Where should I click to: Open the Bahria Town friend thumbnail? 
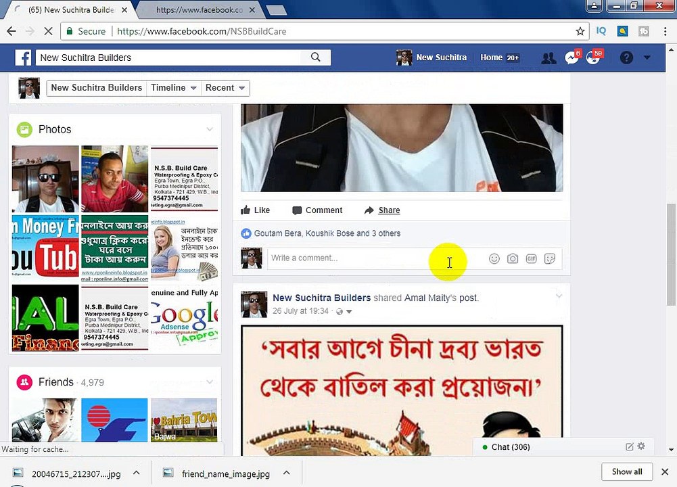(x=185, y=419)
